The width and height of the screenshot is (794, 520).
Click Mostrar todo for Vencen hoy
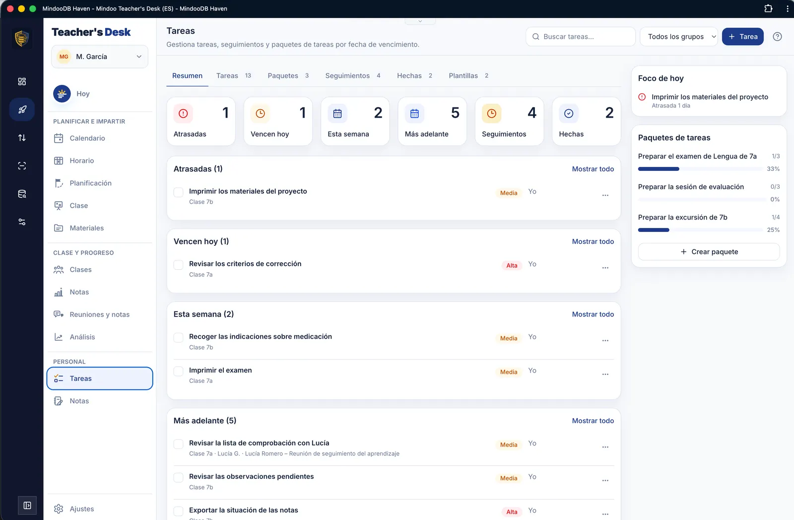(593, 241)
